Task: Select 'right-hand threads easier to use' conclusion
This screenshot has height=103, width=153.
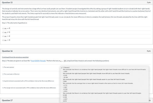Action: coord(94,79)
